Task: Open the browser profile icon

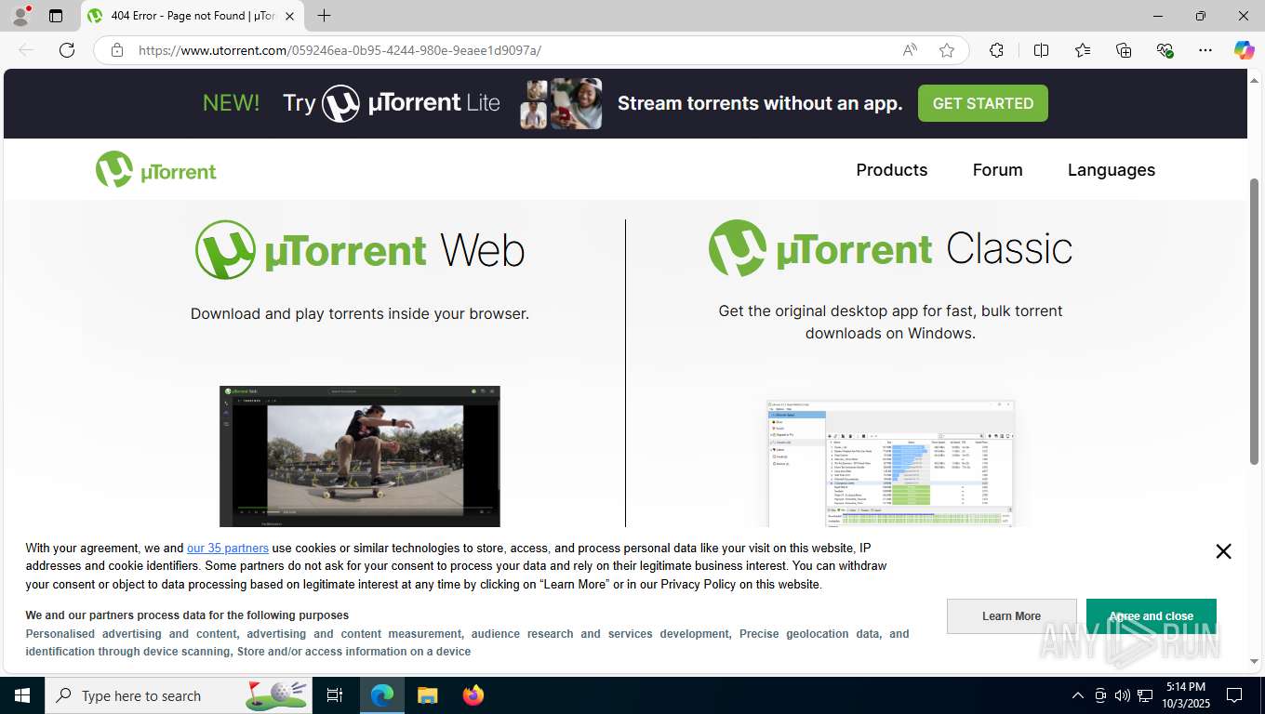Action: coord(20,15)
